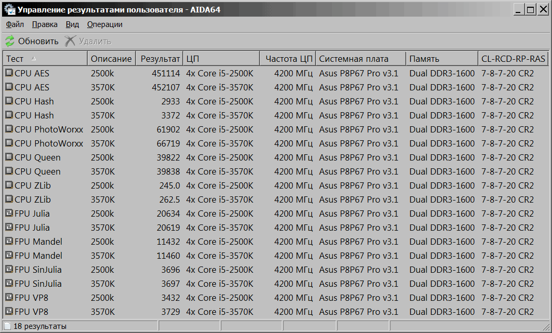Screen dimensions: 552x333
Task: Sort by the Тест column header
Action: click(x=45, y=59)
